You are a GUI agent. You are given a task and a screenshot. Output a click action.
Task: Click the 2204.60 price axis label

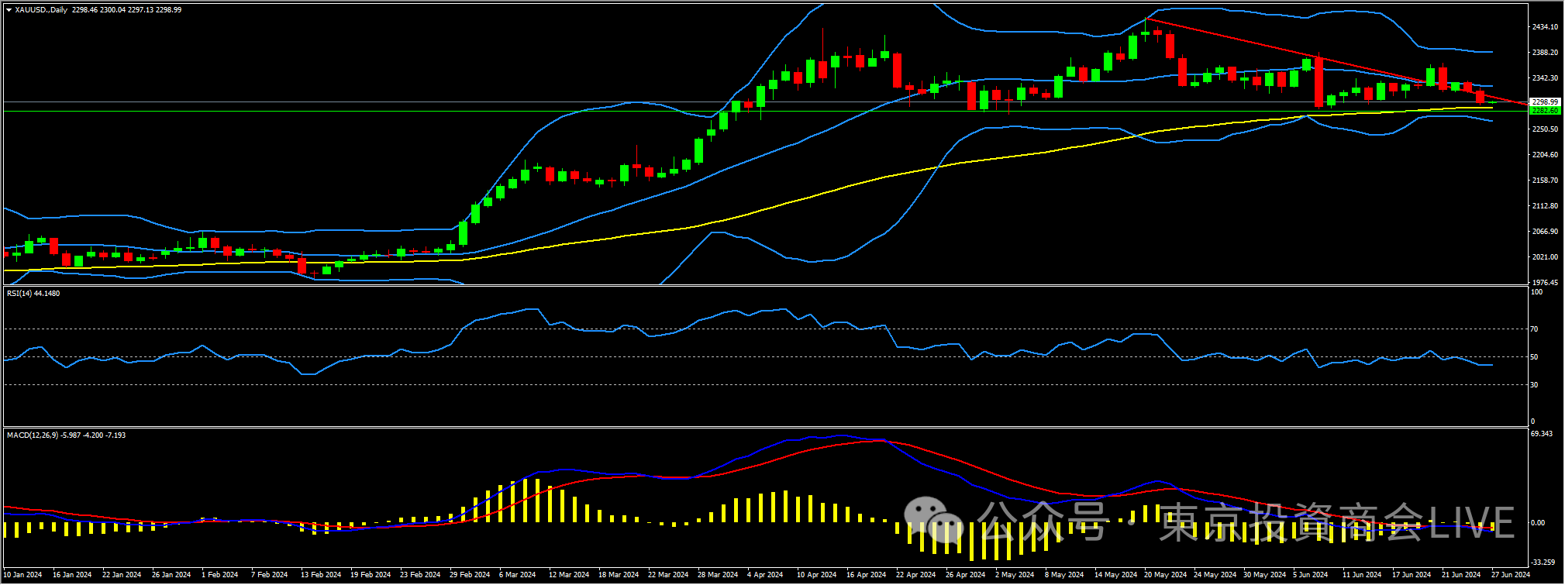1545,155
